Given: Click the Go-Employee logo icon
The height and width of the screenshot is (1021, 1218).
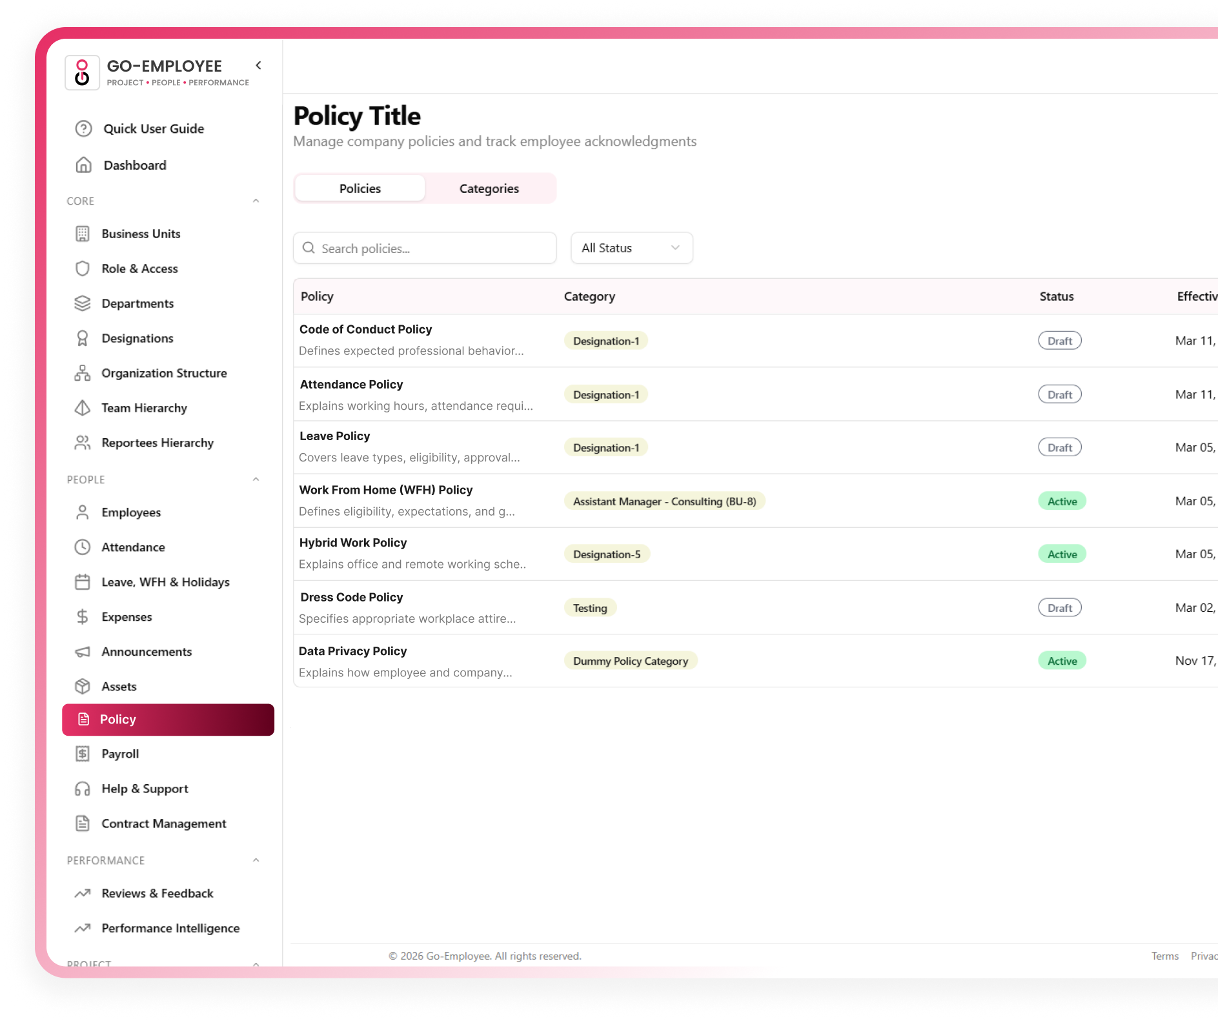Looking at the screenshot, I should (82, 72).
